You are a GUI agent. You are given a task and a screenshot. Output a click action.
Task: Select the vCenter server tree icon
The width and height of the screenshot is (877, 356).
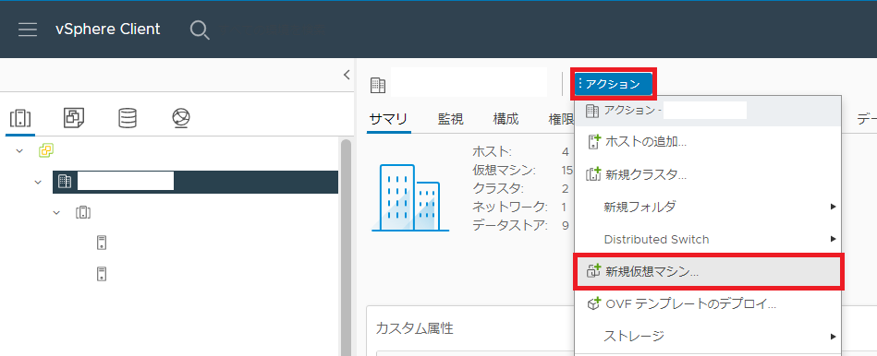coord(46,150)
